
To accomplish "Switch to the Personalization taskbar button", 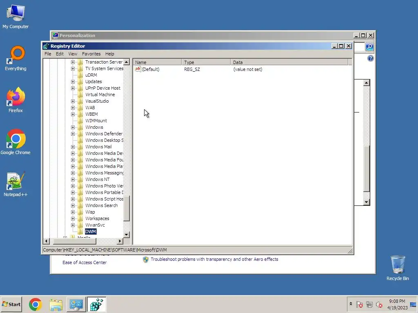I will [76, 304].
